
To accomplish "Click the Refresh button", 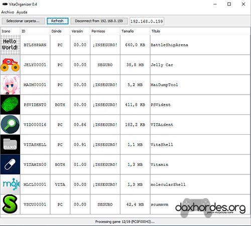I will click(57, 21).
